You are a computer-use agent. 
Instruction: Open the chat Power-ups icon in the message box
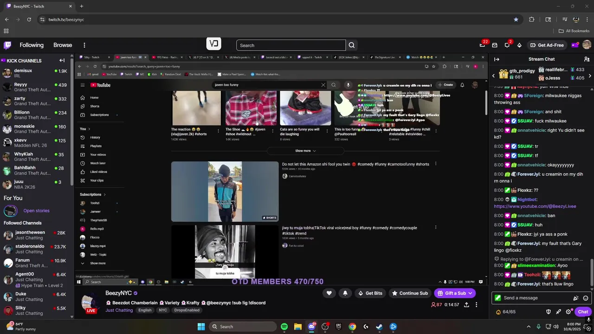pos(576,298)
